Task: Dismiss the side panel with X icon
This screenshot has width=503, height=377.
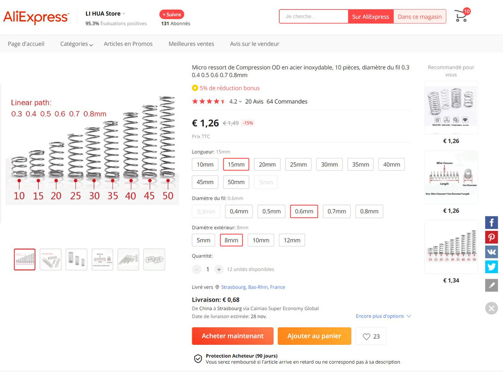Action: [491, 308]
